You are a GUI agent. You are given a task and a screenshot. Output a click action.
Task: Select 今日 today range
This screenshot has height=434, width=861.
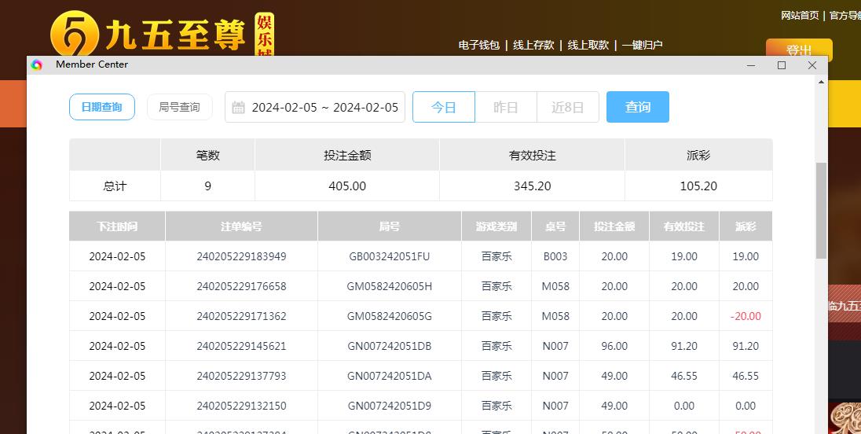coord(444,107)
